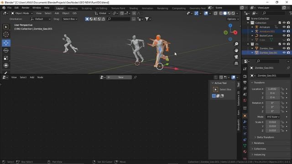Open the sidebar BlenderKit tab

tap(239, 125)
